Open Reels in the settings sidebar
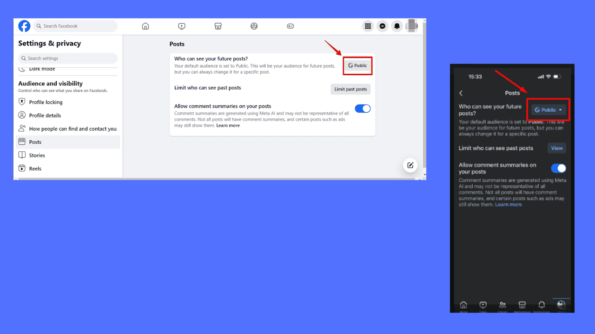 click(68, 168)
